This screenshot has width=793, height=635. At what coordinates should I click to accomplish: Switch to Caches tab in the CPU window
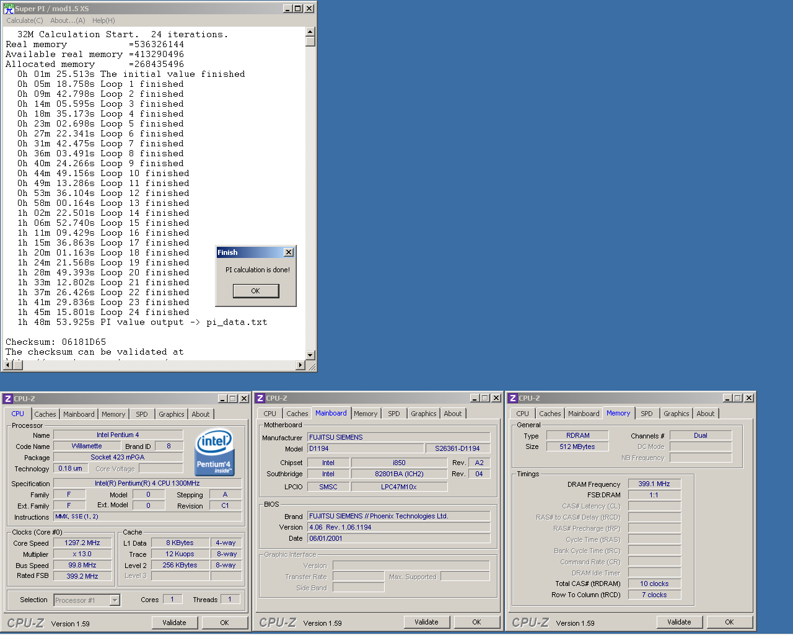45,414
